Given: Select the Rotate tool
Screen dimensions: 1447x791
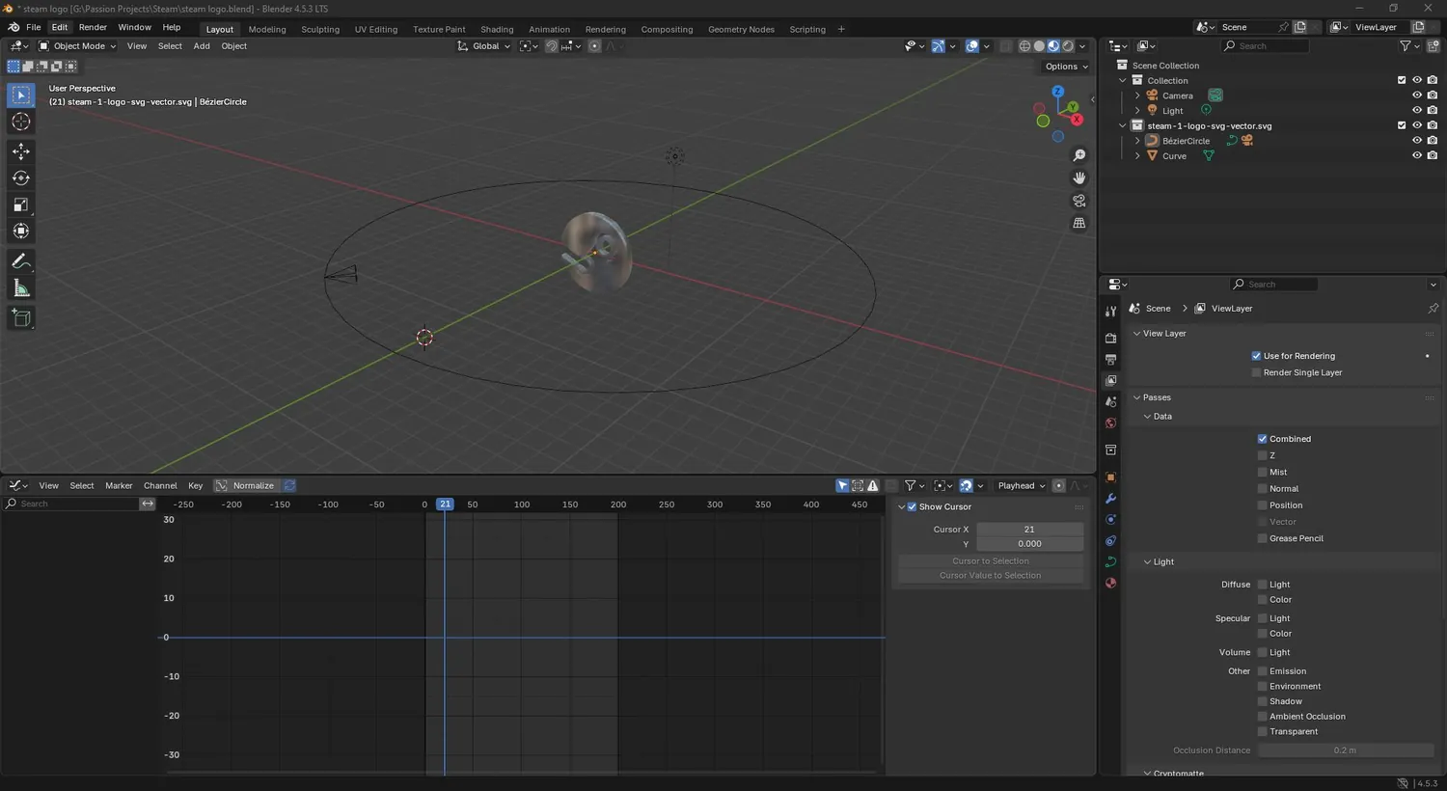Looking at the screenshot, I should [x=21, y=177].
